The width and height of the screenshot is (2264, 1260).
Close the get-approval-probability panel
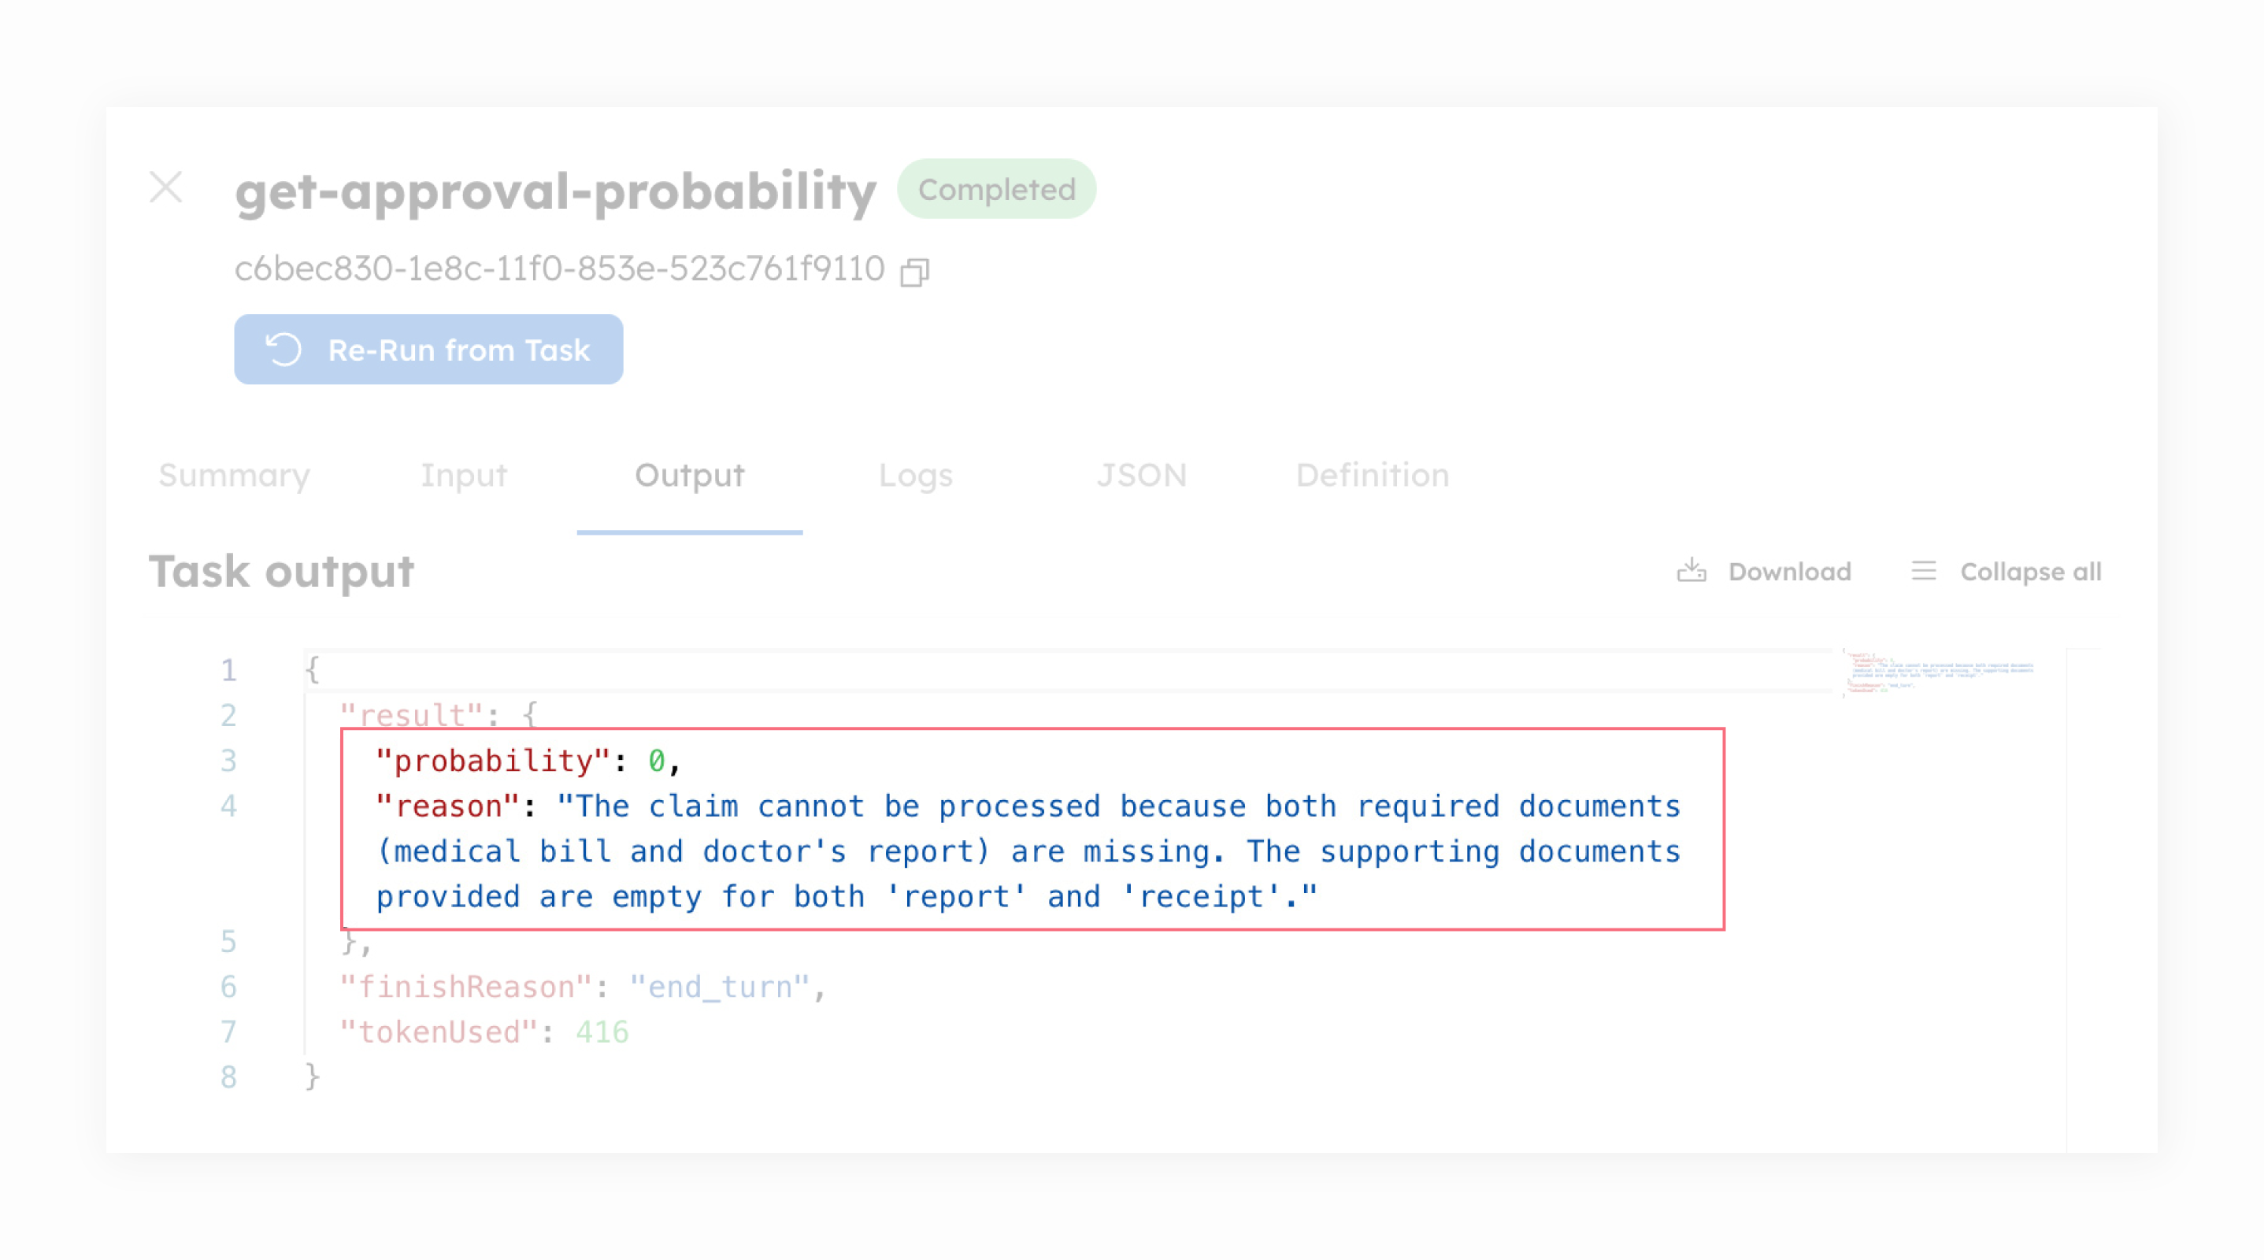click(167, 187)
